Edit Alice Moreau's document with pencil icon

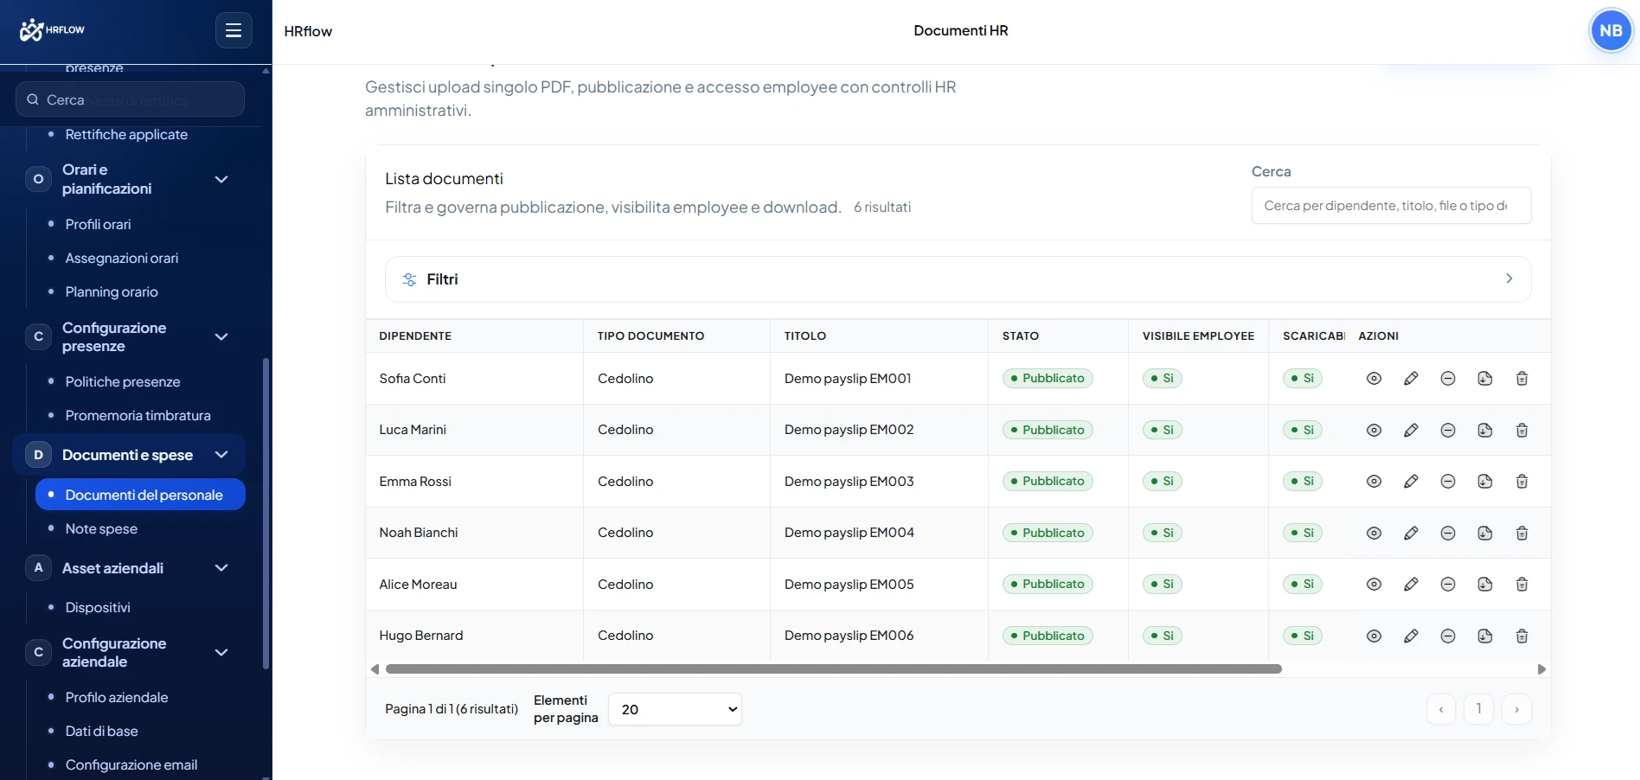point(1411,585)
